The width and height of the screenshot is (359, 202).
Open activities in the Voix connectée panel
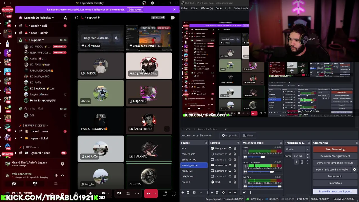pyautogui.click(x=56, y=183)
